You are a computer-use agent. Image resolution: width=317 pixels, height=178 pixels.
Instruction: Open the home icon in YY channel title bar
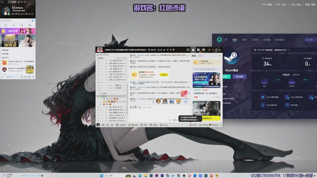pyautogui.click(x=193, y=50)
